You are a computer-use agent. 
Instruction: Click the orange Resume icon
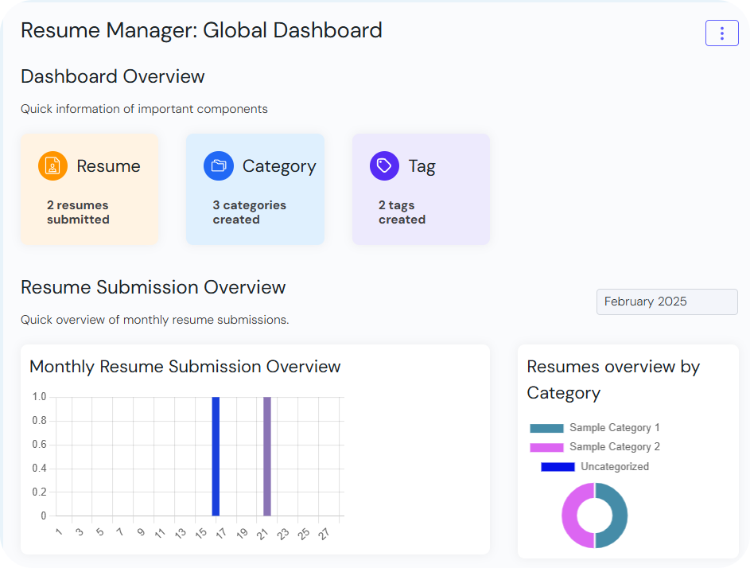(x=52, y=166)
